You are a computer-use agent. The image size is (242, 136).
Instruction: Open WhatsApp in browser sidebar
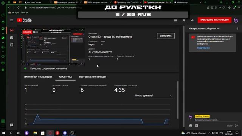(3, 38)
